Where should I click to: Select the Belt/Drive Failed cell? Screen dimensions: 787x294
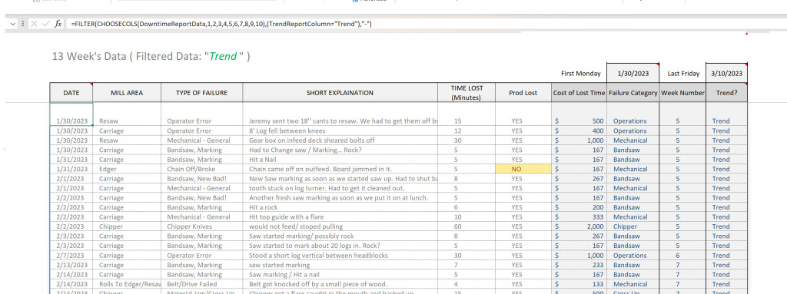pos(202,285)
